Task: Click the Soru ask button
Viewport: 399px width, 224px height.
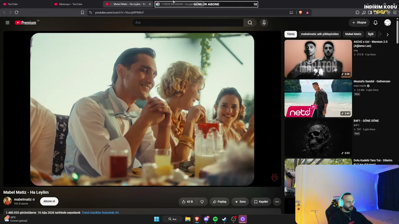Action: pyautogui.click(x=240, y=202)
